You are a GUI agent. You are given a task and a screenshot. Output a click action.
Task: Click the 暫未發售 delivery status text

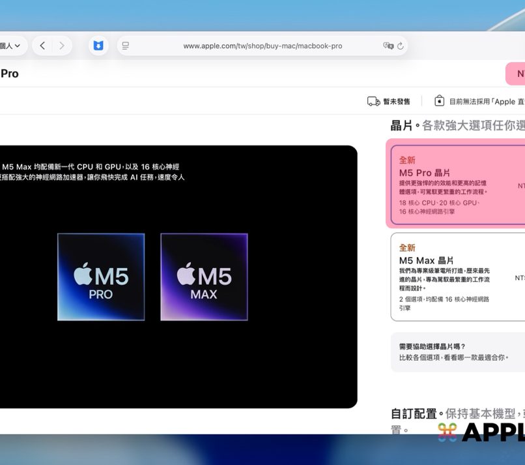[x=397, y=102]
